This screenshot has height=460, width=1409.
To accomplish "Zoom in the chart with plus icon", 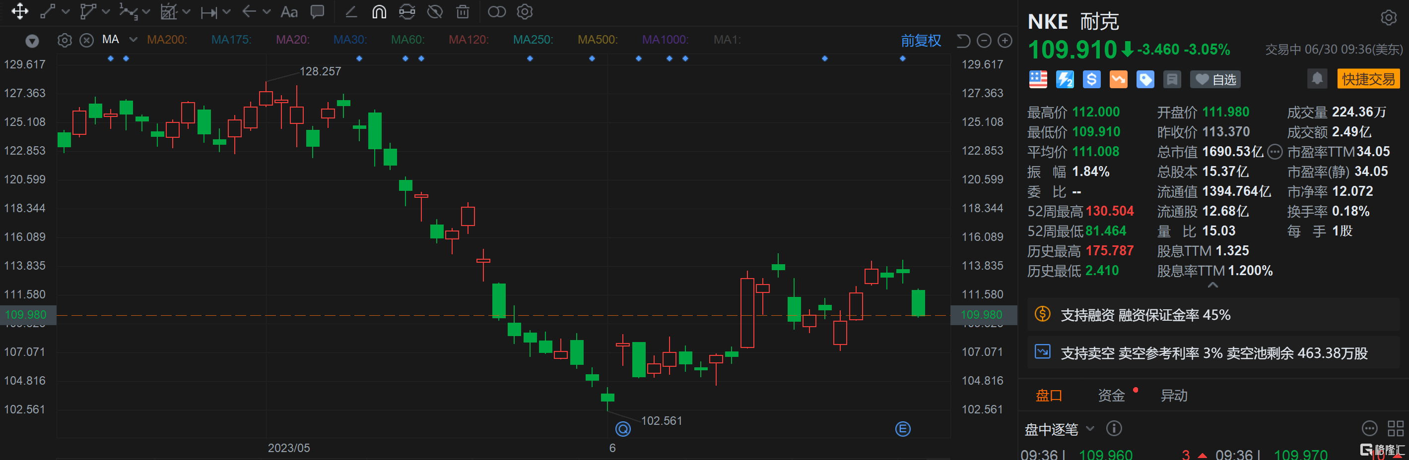I will click(1005, 41).
